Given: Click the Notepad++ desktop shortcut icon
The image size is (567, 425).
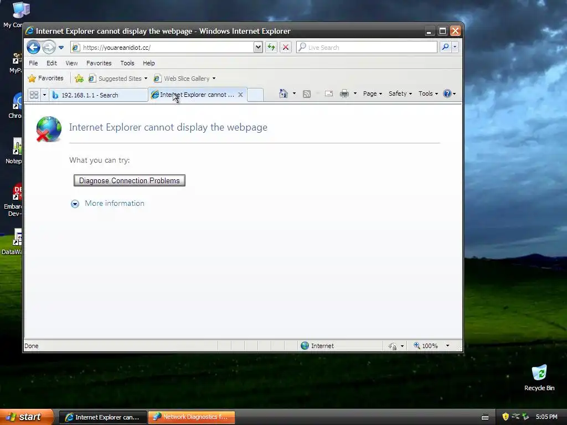Looking at the screenshot, I should pos(14,151).
